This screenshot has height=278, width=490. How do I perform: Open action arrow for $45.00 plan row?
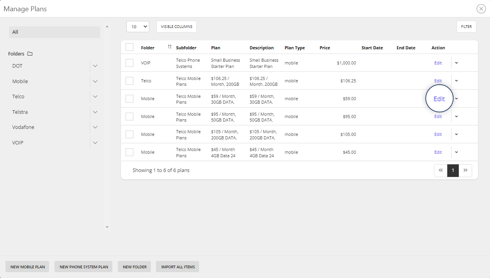click(x=457, y=152)
